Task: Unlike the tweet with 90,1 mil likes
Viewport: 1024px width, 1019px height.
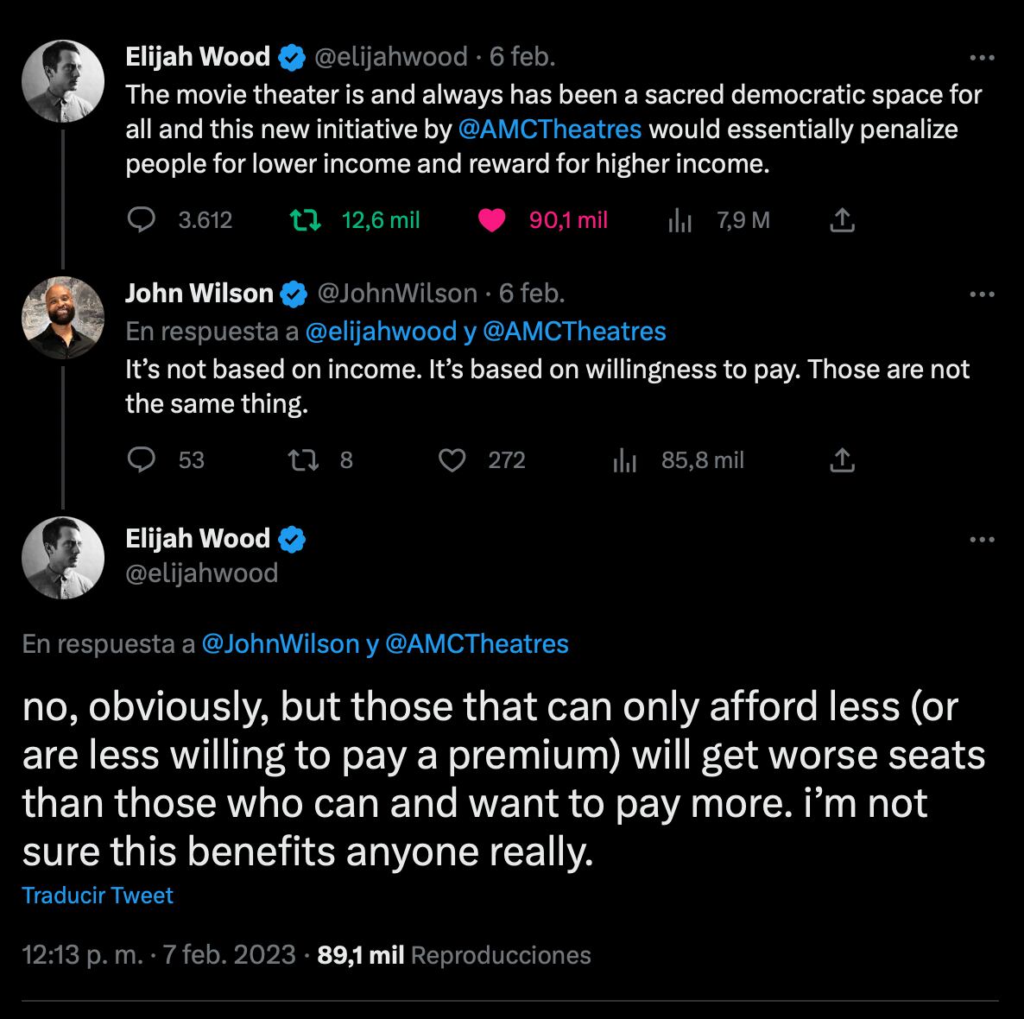Action: tap(491, 220)
